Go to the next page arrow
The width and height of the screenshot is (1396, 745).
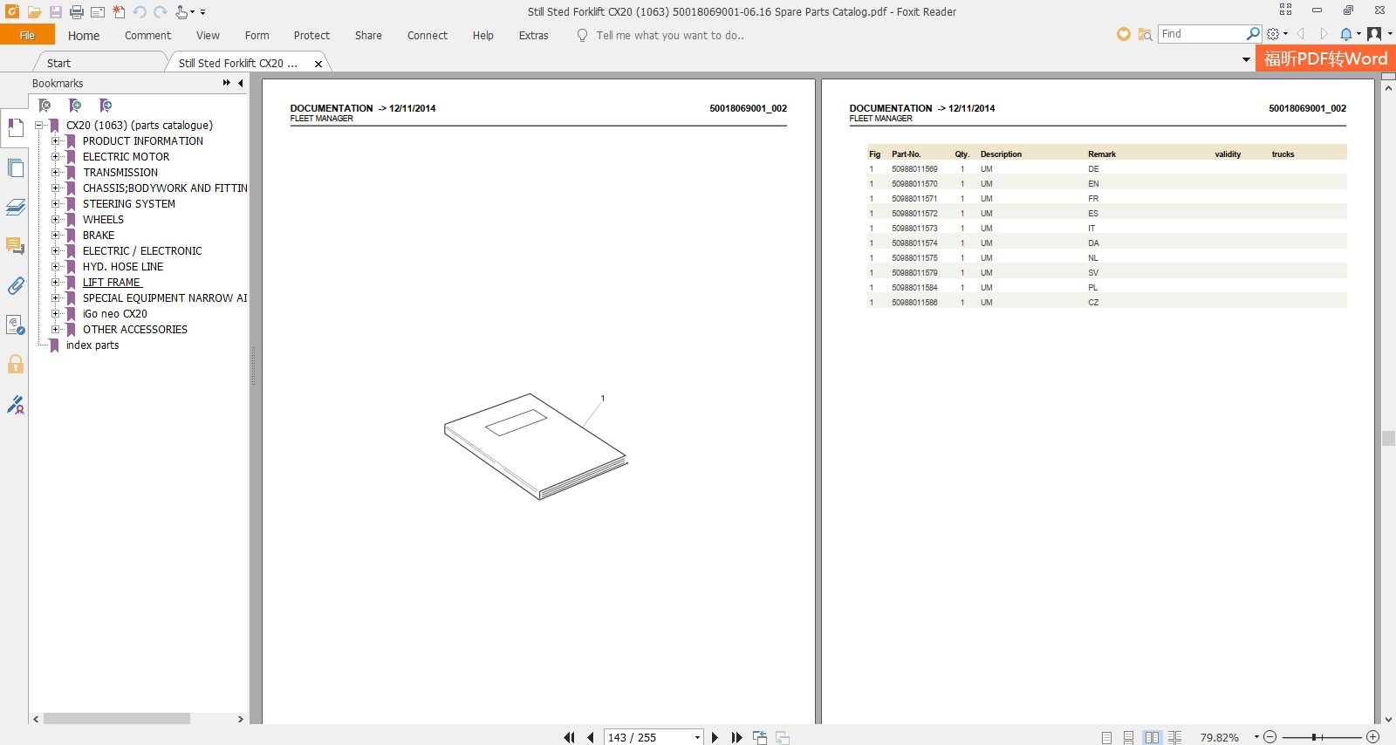click(715, 737)
